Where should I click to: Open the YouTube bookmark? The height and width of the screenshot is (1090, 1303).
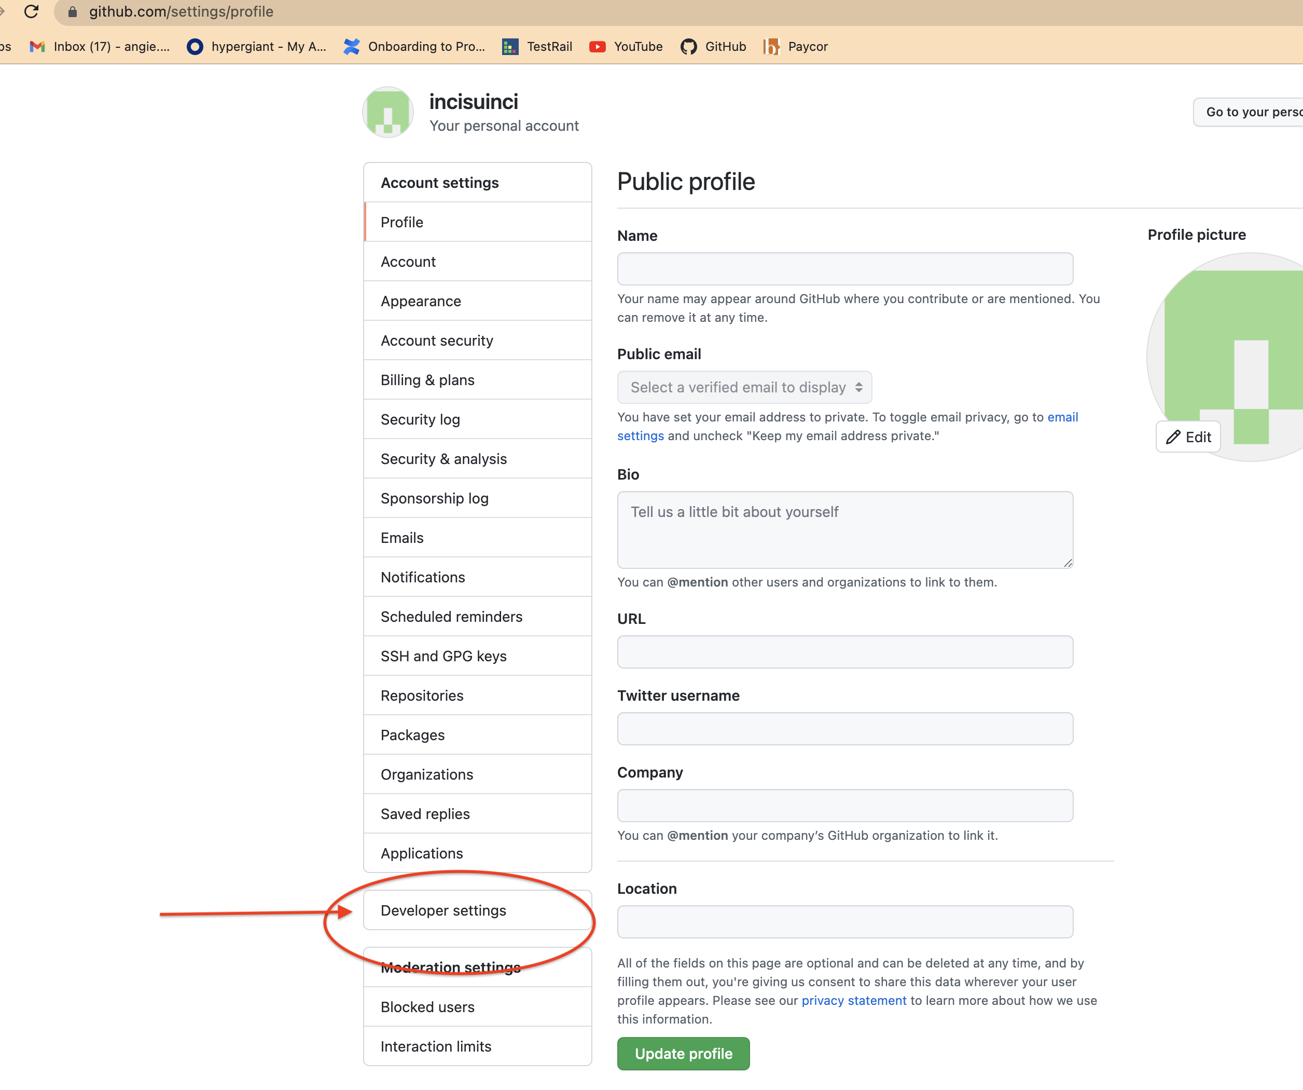(x=626, y=46)
